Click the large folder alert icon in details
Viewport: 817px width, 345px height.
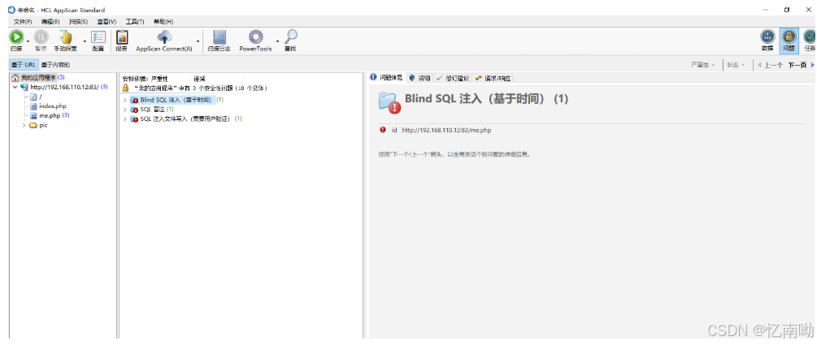[389, 102]
